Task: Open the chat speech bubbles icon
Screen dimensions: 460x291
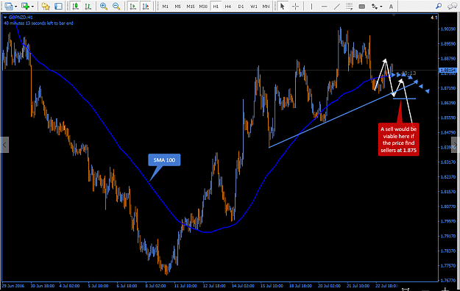Action: pos(452,6)
